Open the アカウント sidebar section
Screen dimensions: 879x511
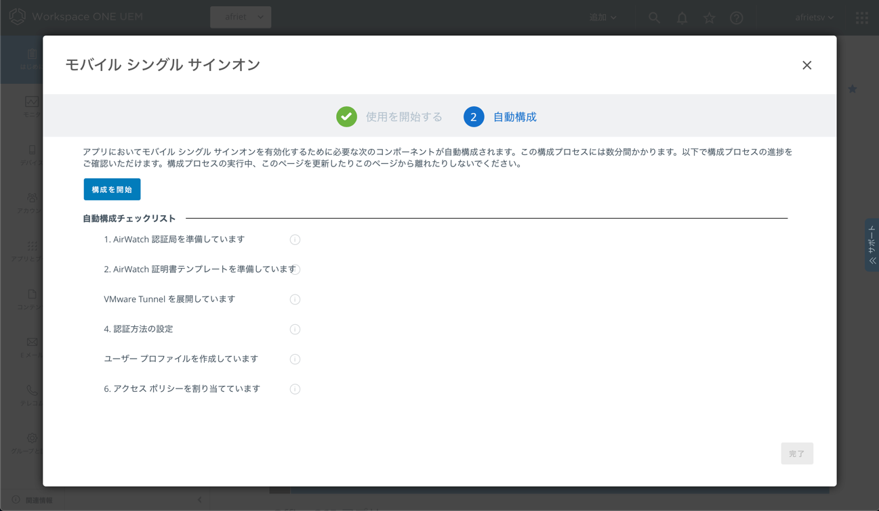pos(31,203)
